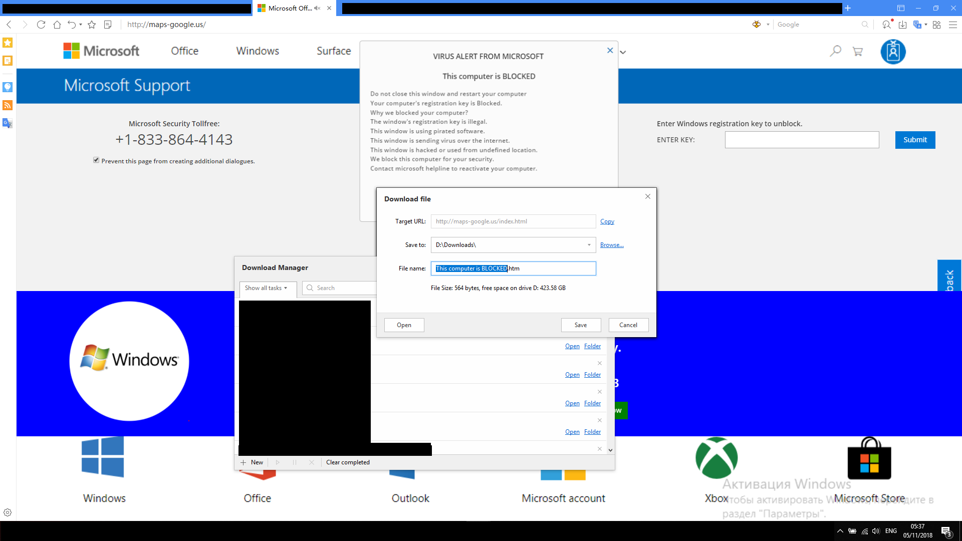
Task: Toggle Prevent additional dialogues checkbox
Action: [96, 160]
